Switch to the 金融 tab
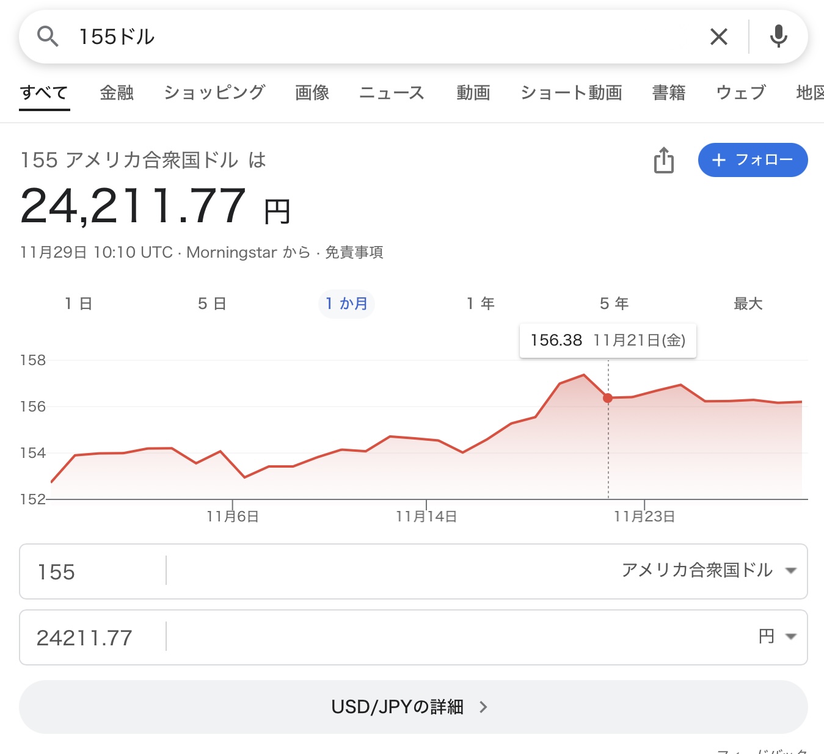Screen dimensions: 824x754 click(x=117, y=93)
